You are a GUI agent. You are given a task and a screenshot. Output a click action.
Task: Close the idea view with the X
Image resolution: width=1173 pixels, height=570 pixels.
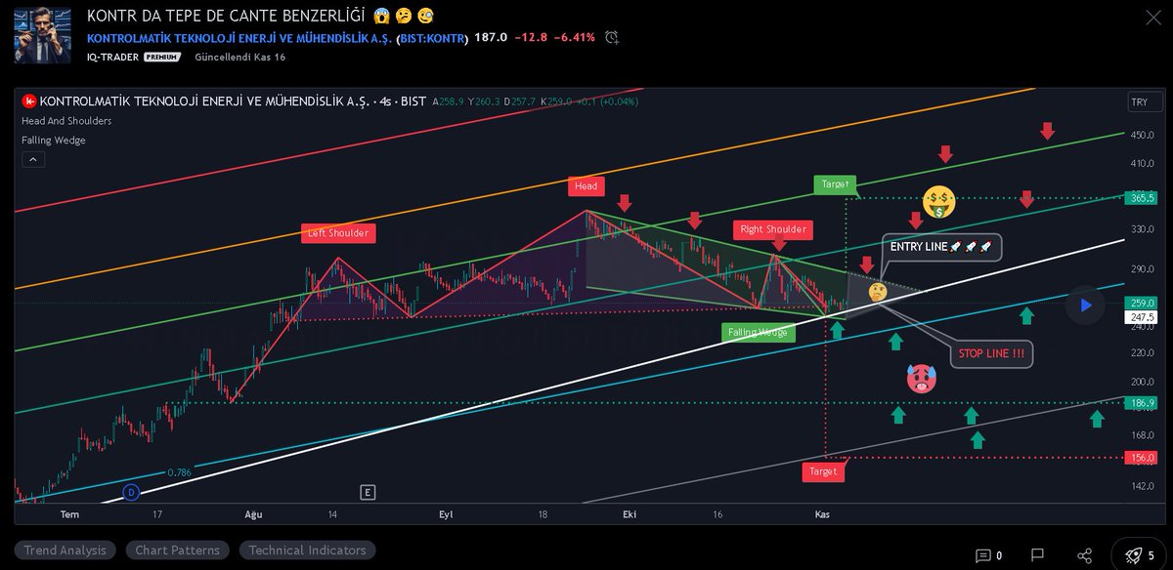(x=1151, y=18)
